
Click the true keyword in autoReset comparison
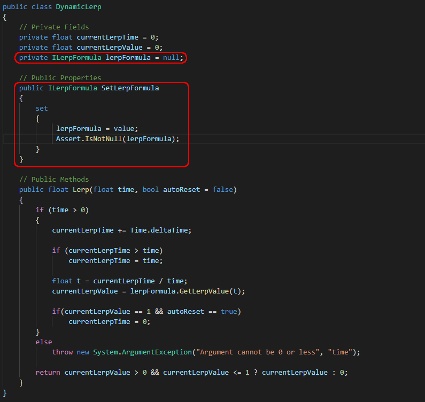229,312
